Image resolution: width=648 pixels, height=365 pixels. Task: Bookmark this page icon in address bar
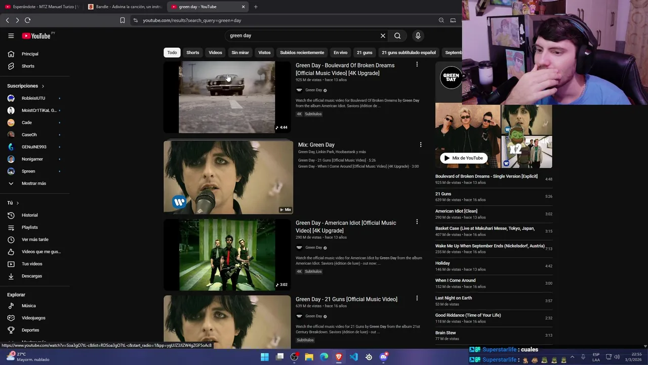coord(122,20)
